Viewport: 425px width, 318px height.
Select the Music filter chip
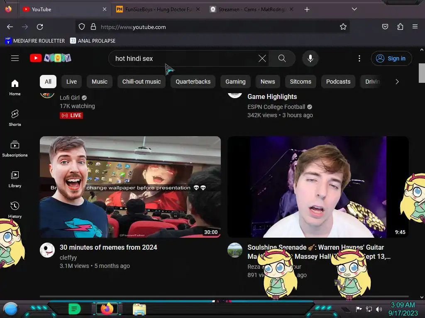point(100,82)
